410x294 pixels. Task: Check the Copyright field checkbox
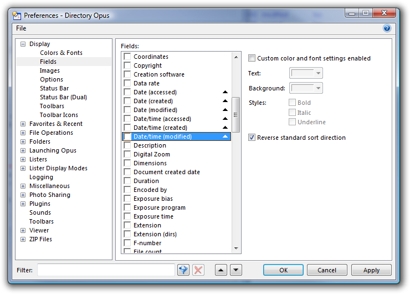tap(127, 65)
